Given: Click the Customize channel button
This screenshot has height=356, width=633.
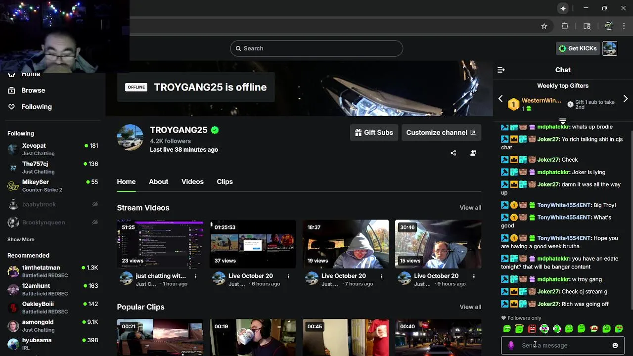Looking at the screenshot, I should (x=441, y=133).
